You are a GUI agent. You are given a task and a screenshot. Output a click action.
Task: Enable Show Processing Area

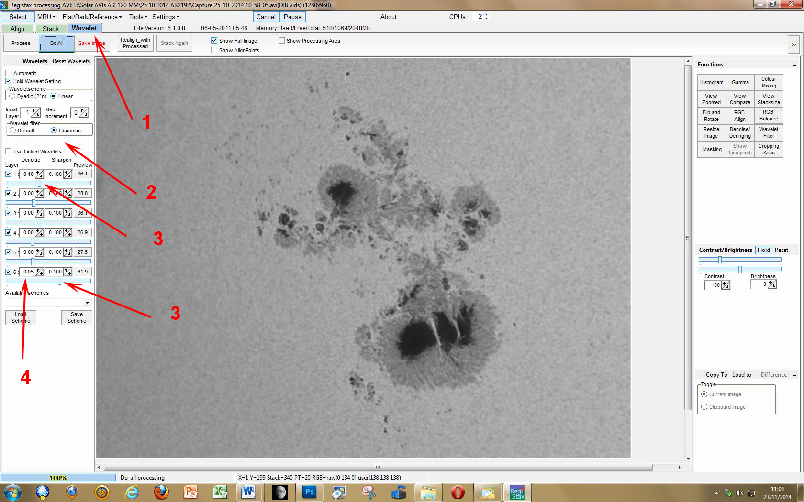pos(282,41)
